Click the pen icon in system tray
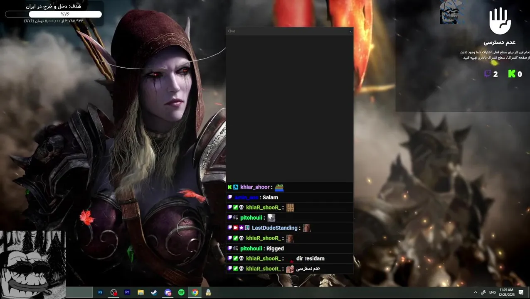 483,292
